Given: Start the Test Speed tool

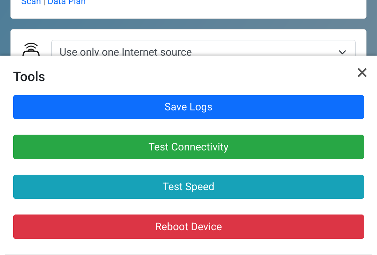Looking at the screenshot, I should [x=188, y=187].
